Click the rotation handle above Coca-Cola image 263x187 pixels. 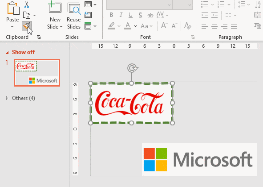[x=133, y=68]
